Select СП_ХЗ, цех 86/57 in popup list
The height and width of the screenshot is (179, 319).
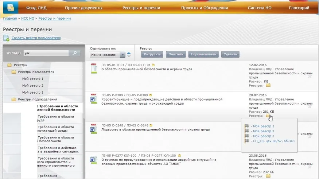(x=273, y=141)
